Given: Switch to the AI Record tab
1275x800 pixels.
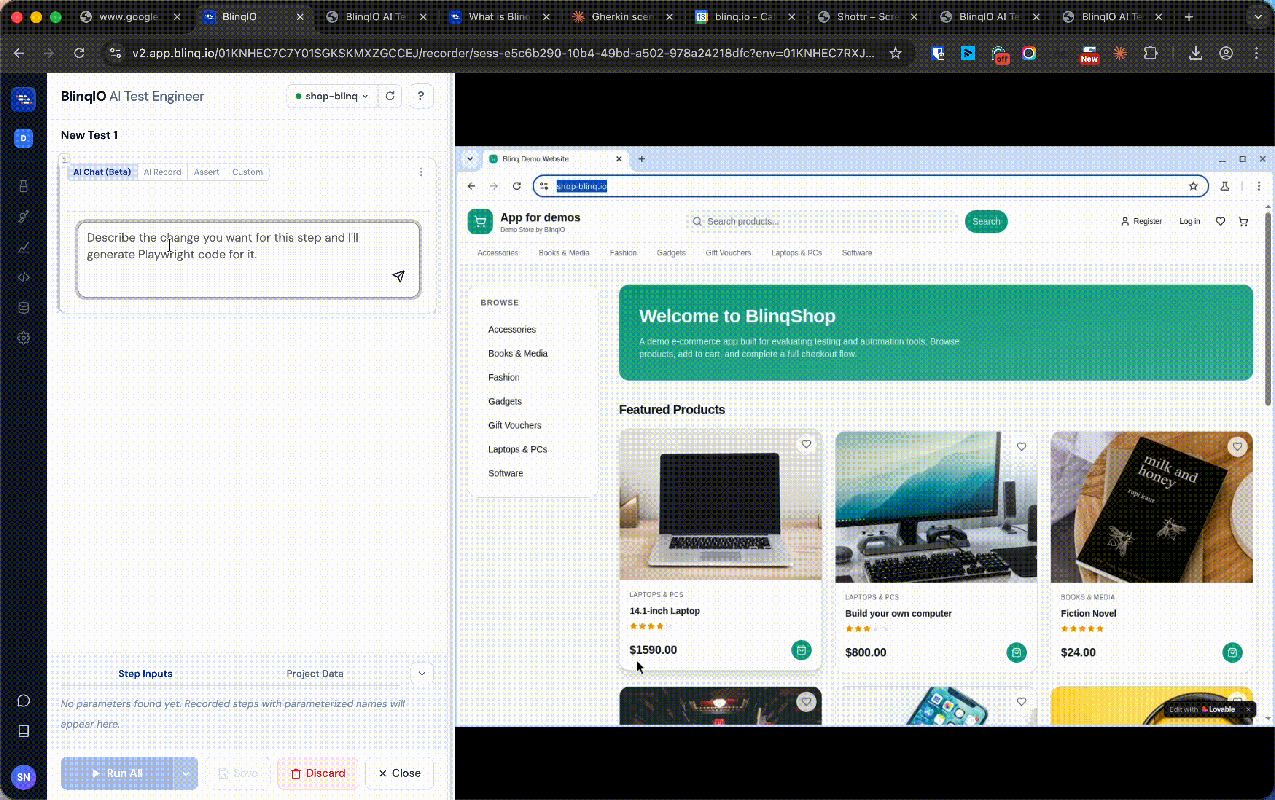Looking at the screenshot, I should [x=162, y=172].
